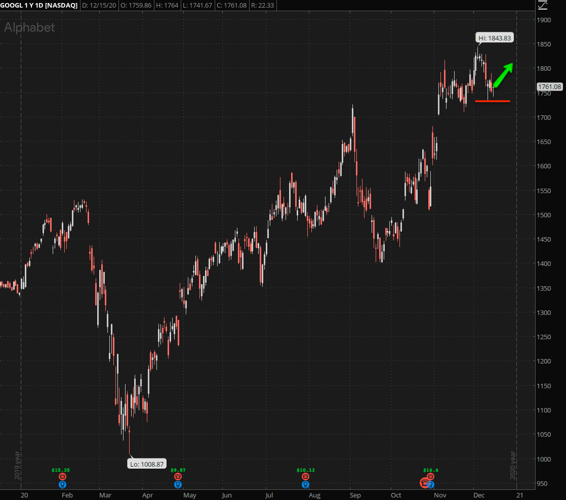Click the 1900 price axis label
566x500 pixels.
544,20
